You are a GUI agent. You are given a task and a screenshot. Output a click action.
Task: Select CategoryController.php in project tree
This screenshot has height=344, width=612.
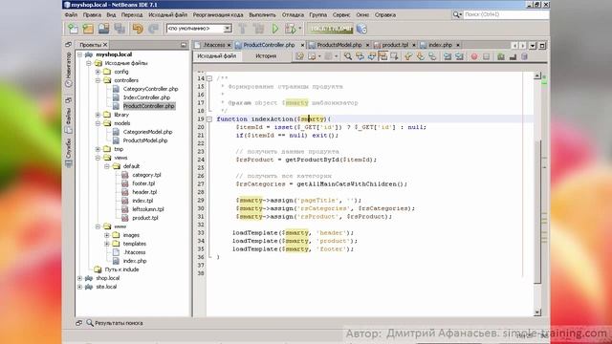pos(150,89)
